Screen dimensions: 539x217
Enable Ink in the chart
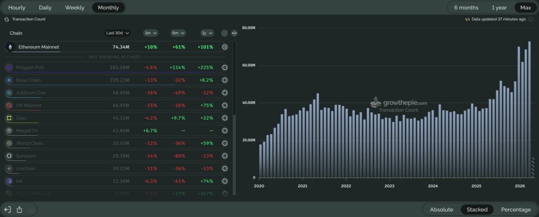tap(225, 181)
